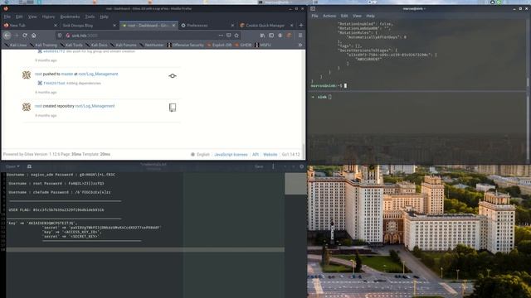Open new document icon in text editor

29,166
